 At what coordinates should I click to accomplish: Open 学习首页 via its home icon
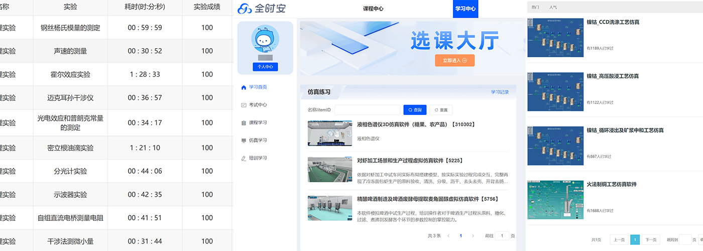[244, 87]
